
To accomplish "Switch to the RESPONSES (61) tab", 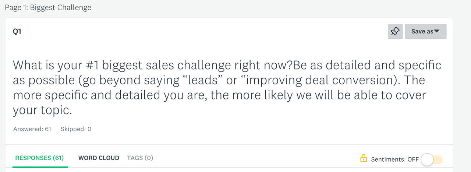I will click(x=39, y=158).
